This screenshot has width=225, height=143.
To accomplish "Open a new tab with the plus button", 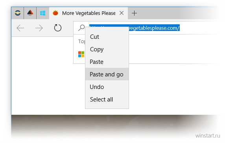I will tap(134, 13).
